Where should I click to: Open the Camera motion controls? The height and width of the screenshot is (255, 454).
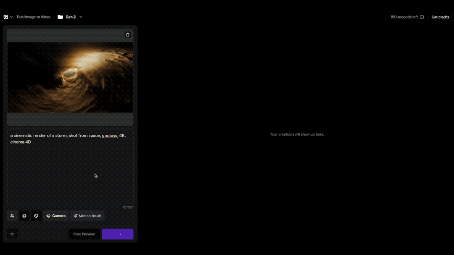(56, 216)
